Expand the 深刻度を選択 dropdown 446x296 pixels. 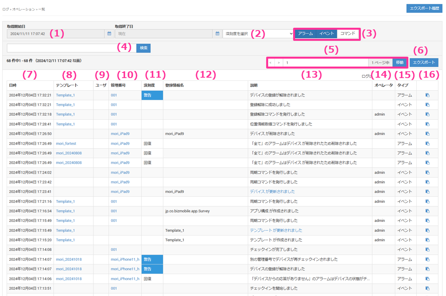click(258, 34)
